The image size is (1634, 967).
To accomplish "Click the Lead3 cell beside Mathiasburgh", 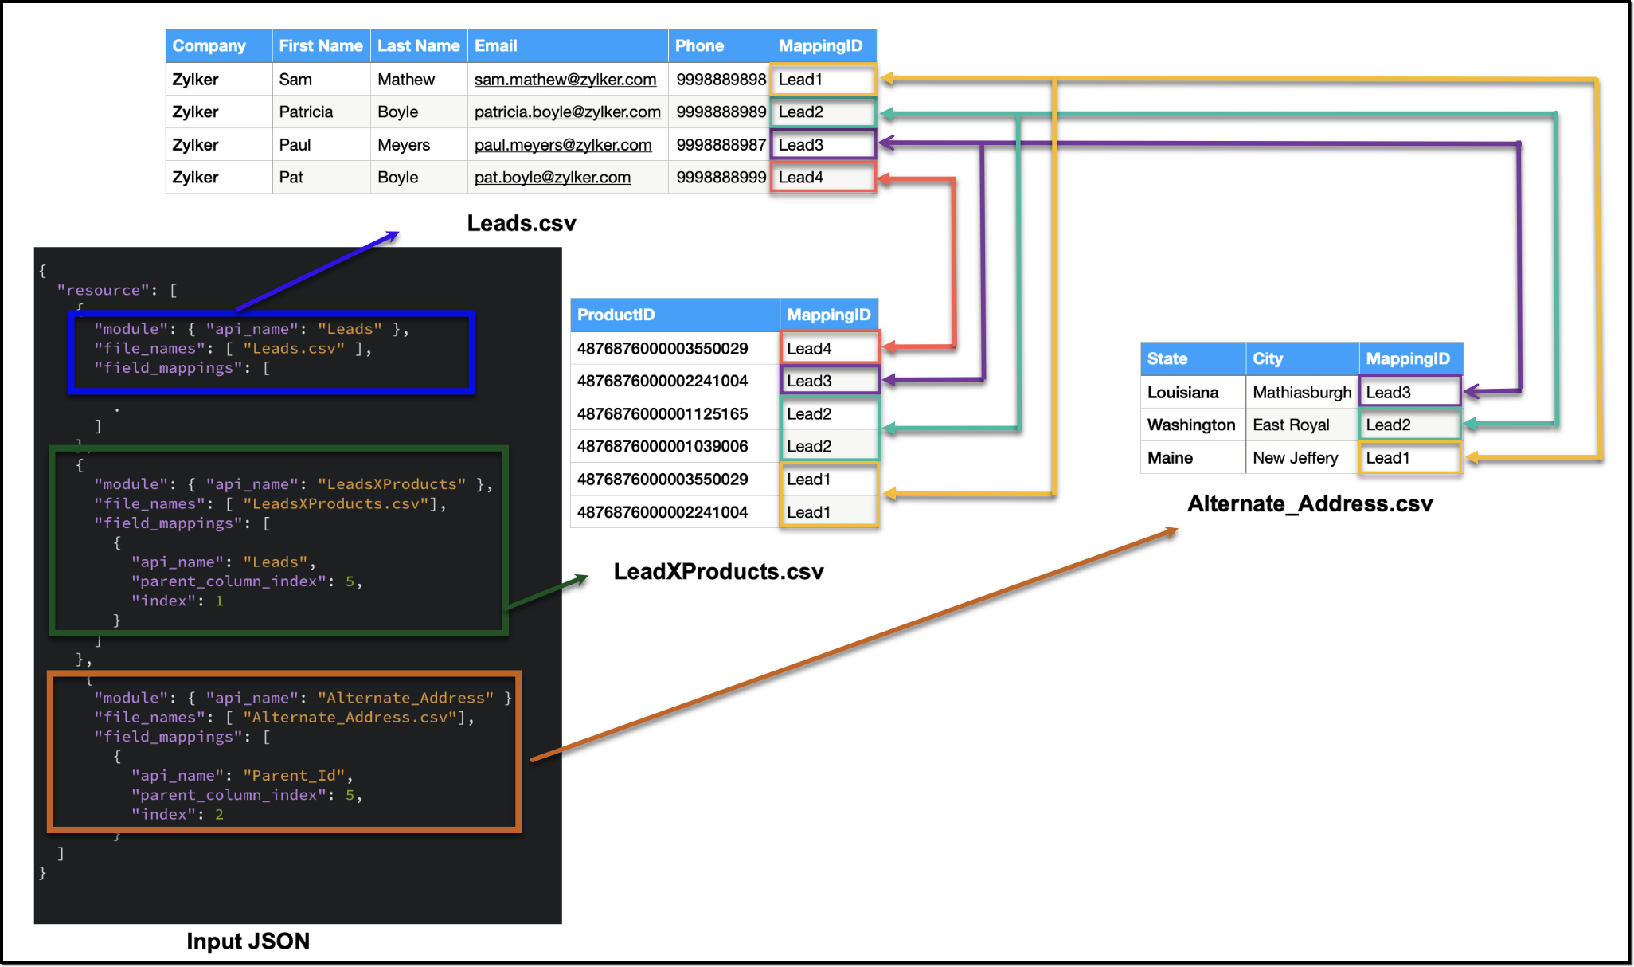I will tap(1409, 393).
